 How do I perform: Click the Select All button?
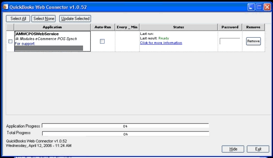[18, 19]
